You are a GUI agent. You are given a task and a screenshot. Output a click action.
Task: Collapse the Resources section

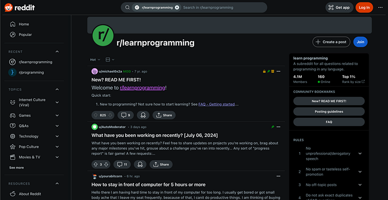tap(57, 184)
